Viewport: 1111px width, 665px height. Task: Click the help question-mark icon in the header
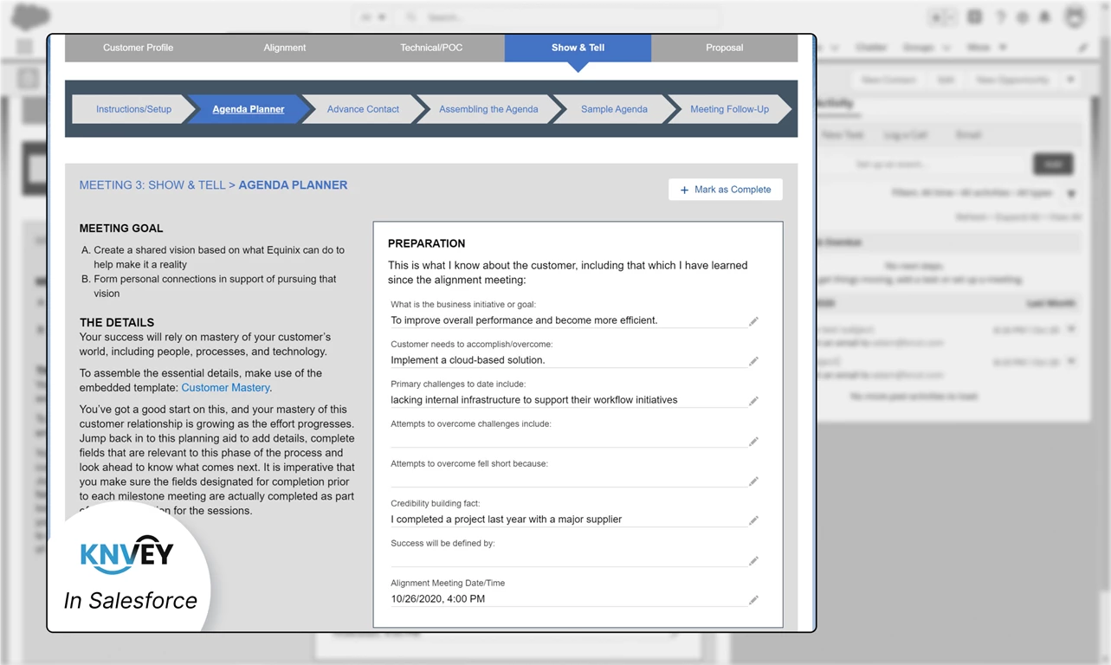pyautogui.click(x=999, y=16)
